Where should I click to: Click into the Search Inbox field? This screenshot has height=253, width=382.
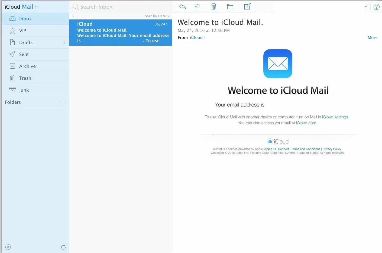click(x=121, y=7)
